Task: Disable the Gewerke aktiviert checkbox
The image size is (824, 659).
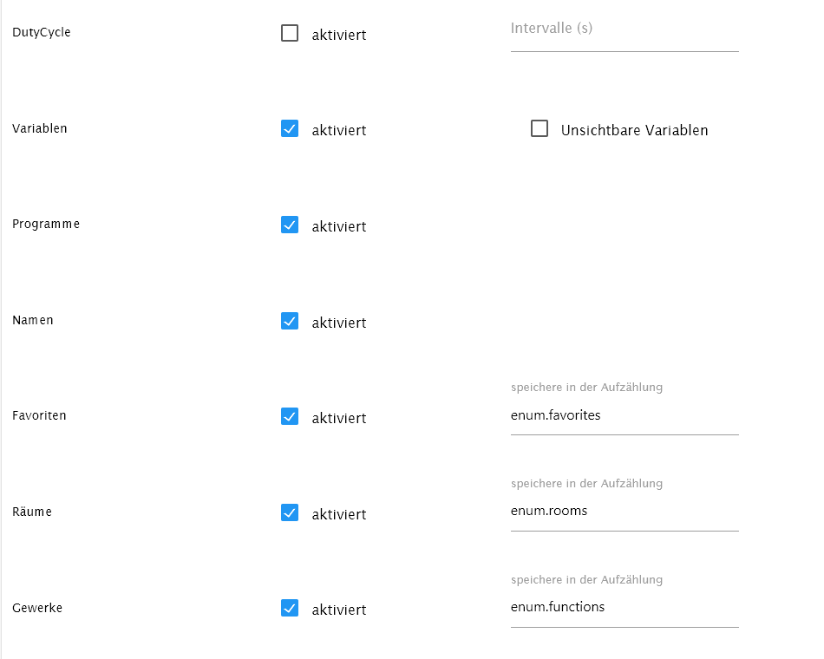Action: pos(290,608)
